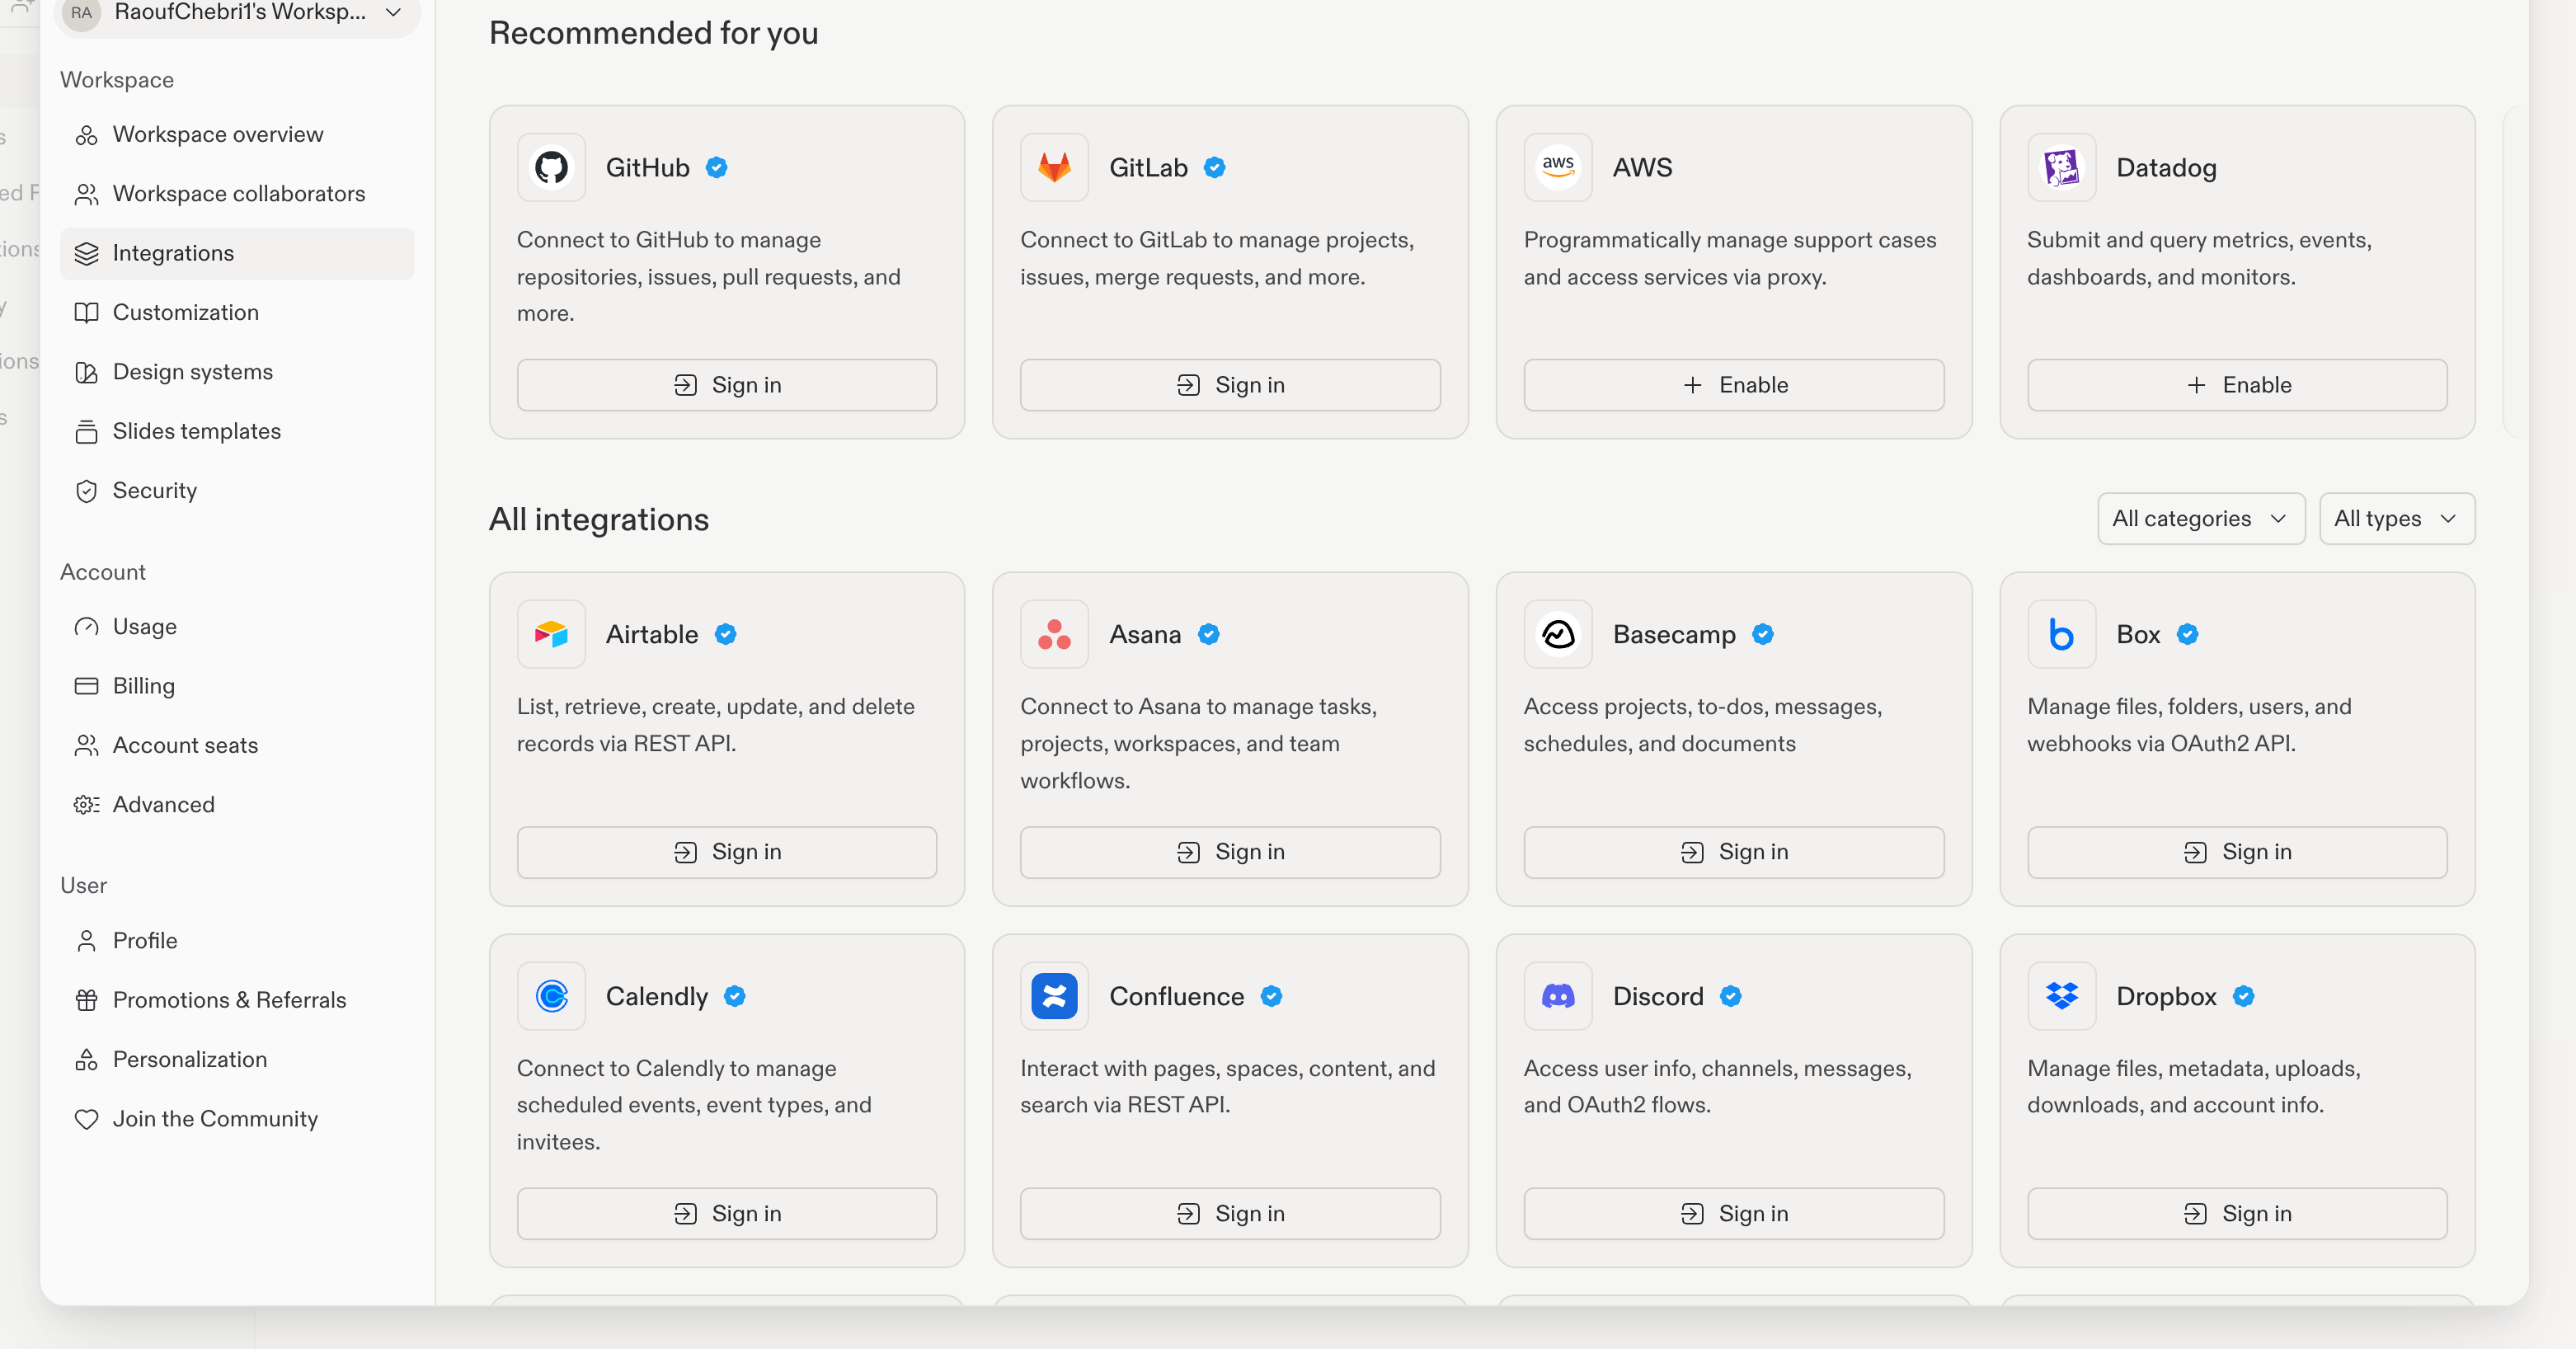Click the verified badge next to Dropbox
The width and height of the screenshot is (2576, 1349).
[x=2243, y=996]
